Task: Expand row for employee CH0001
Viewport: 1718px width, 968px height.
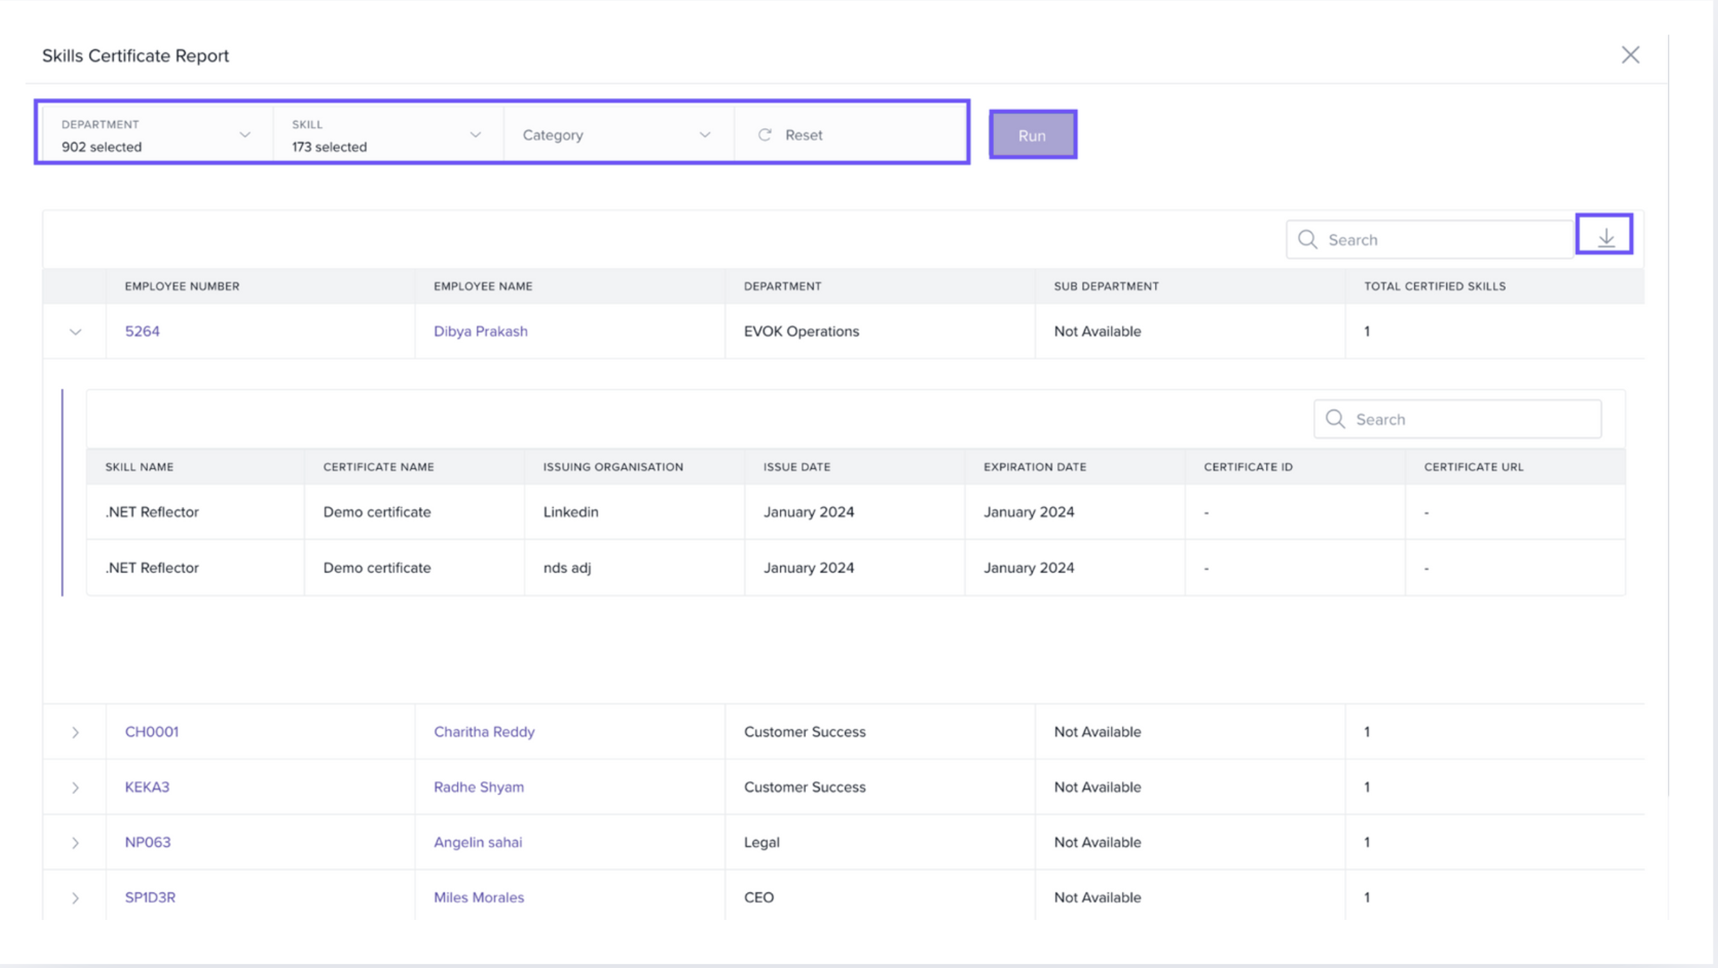Action: (x=76, y=732)
